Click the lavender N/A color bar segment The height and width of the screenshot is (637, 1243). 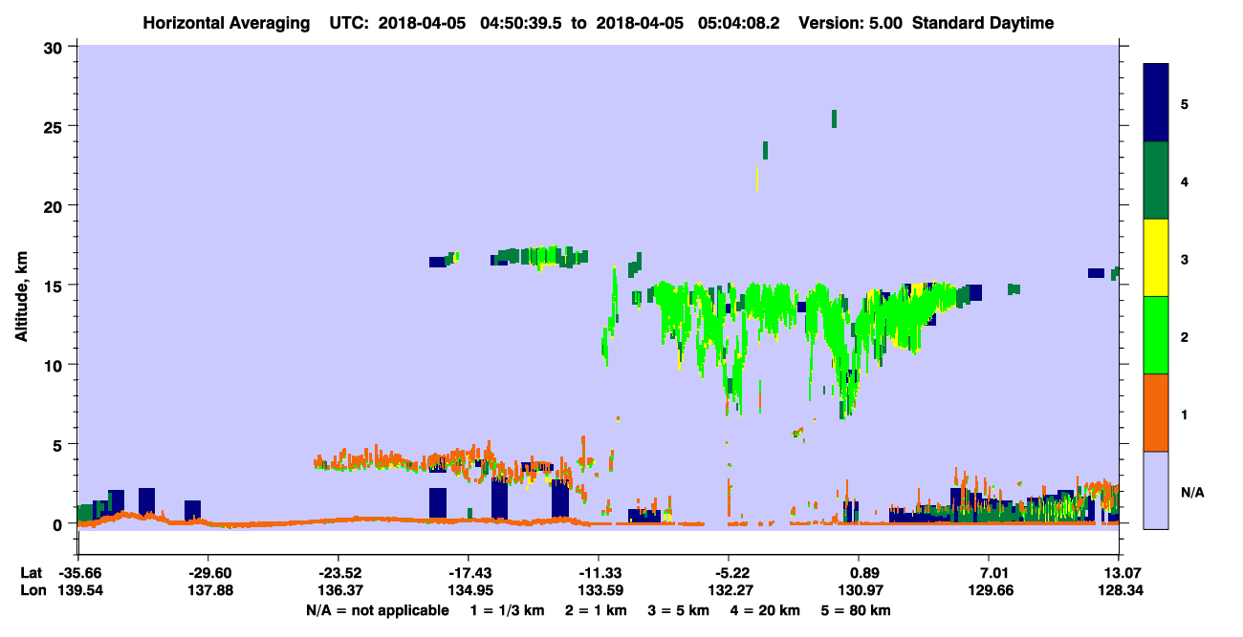1156,490
